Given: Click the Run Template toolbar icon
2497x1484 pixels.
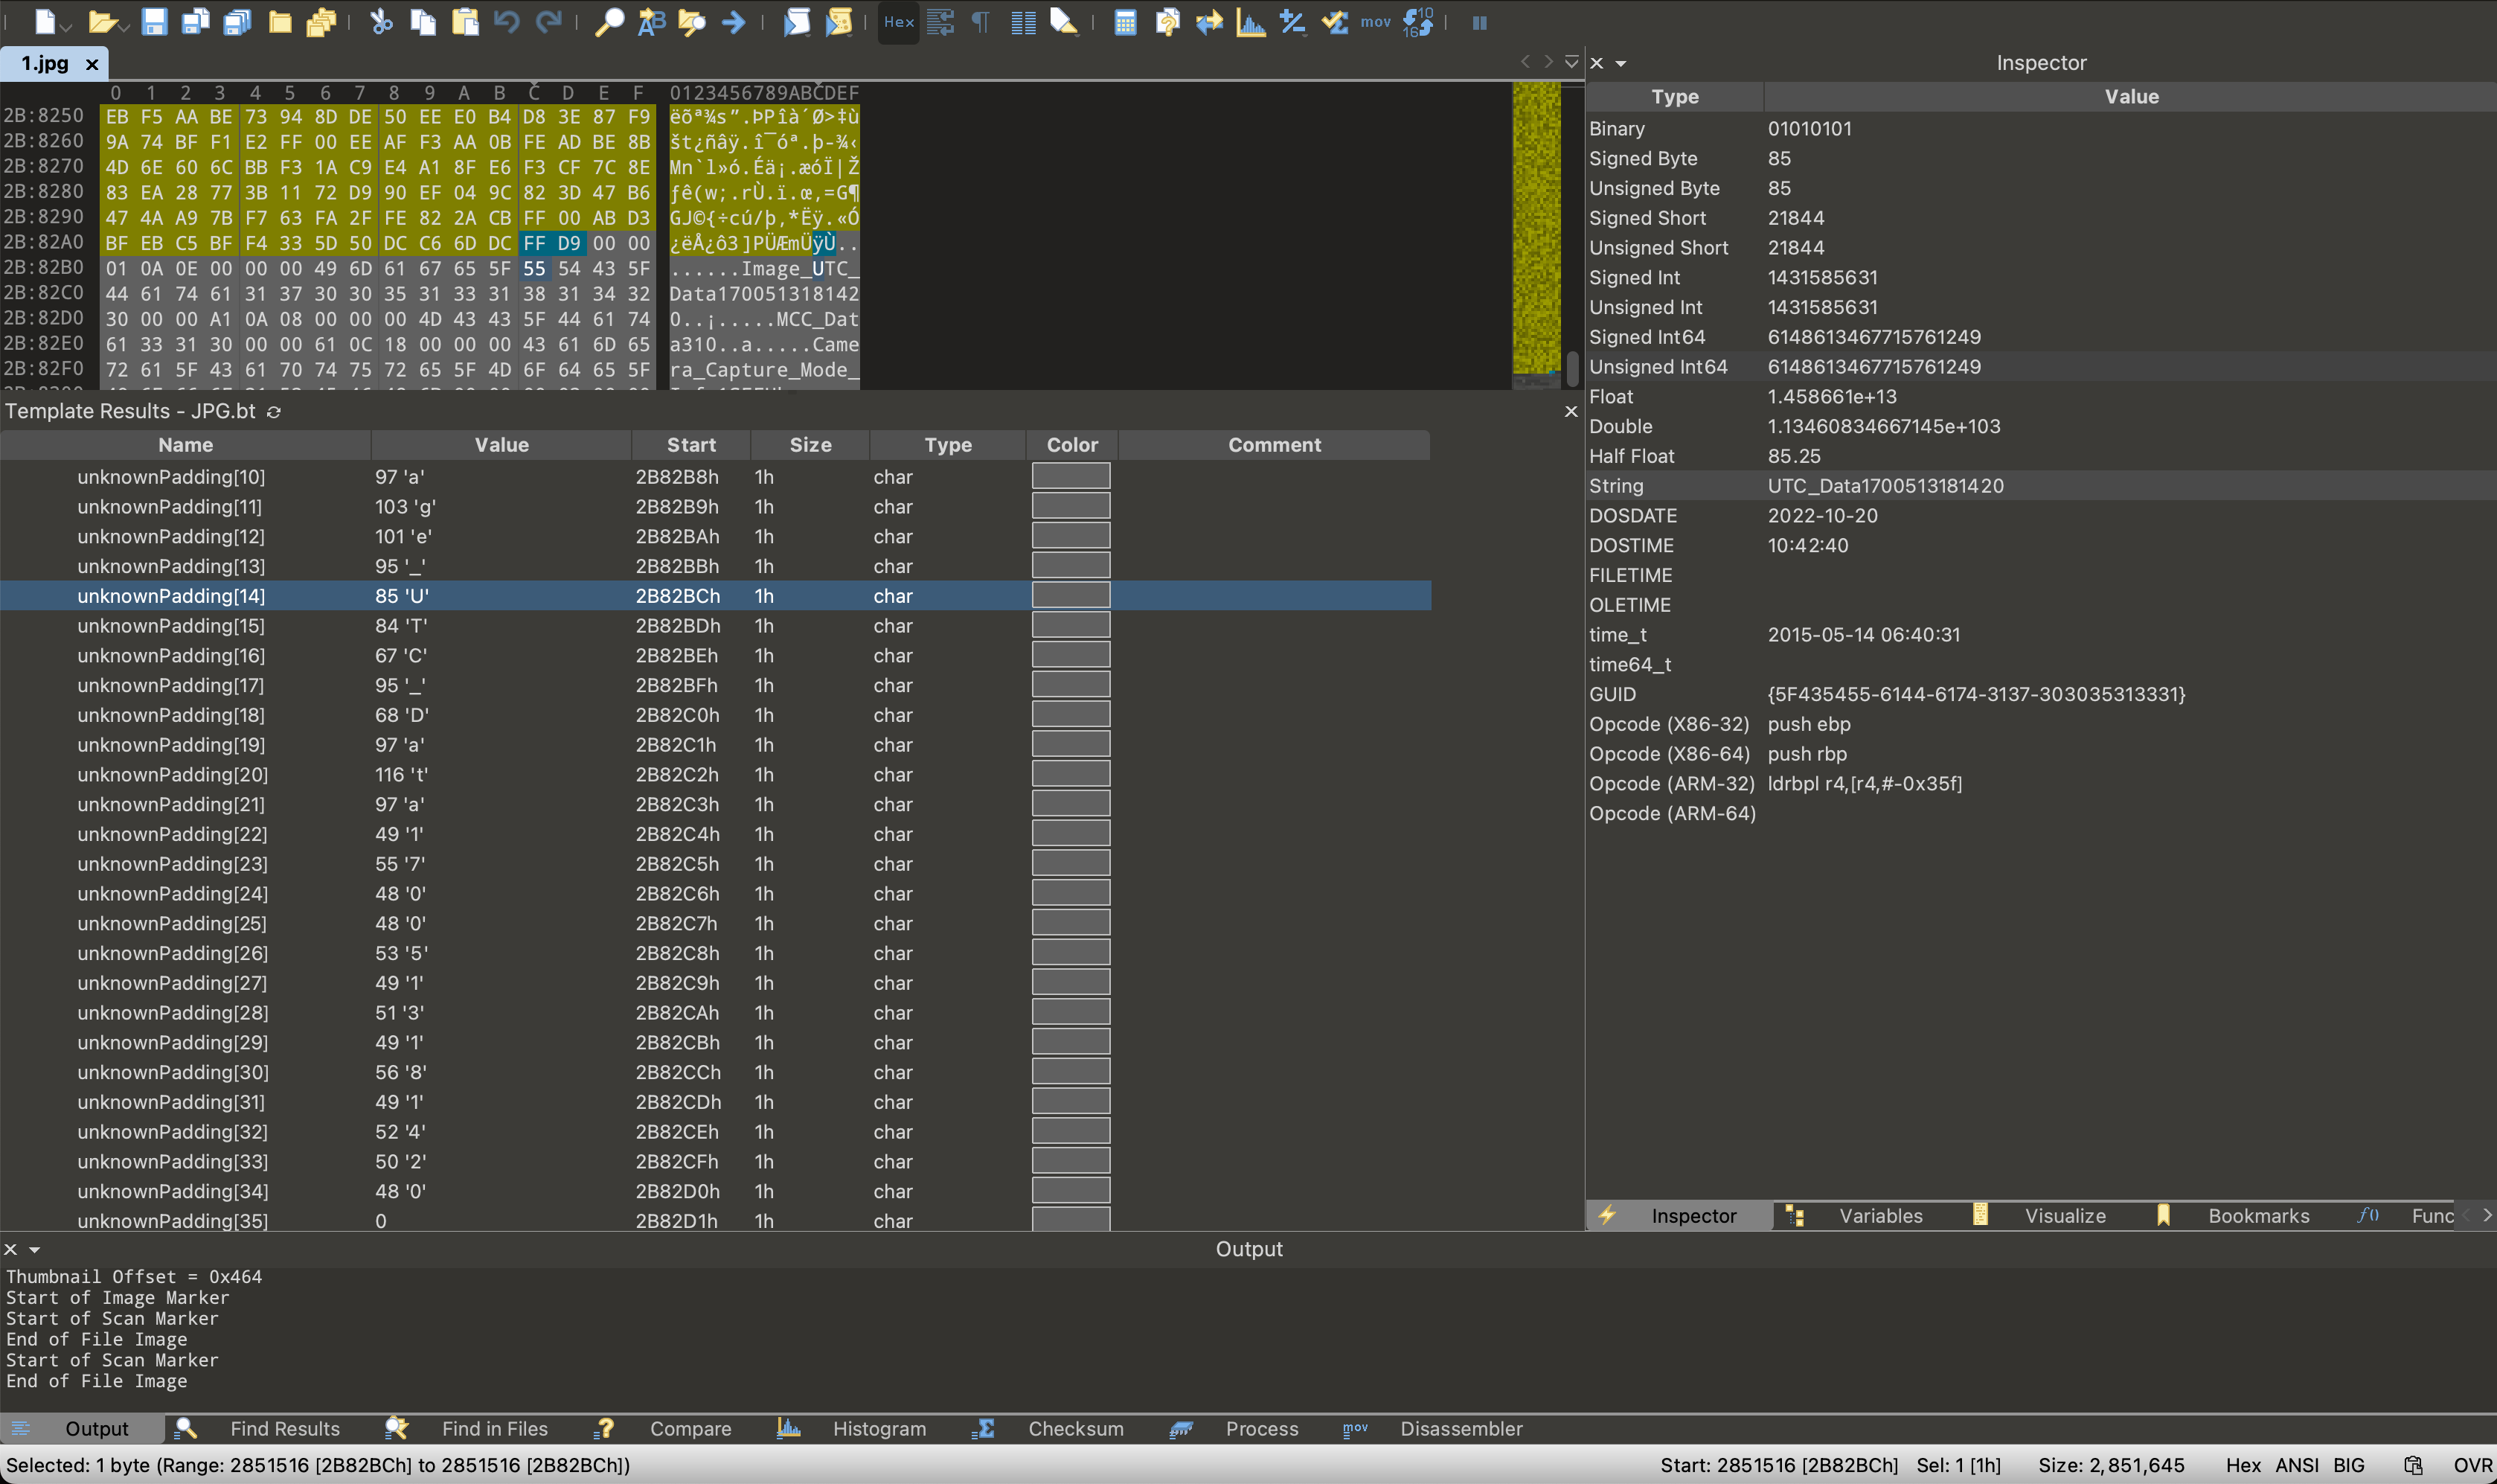Looking at the screenshot, I should 839,22.
